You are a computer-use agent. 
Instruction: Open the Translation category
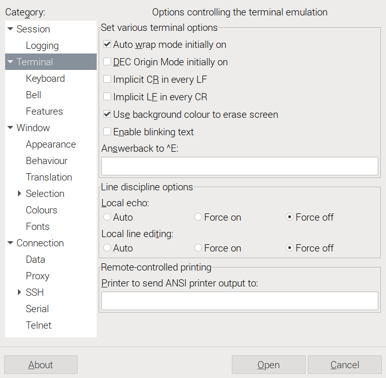point(49,177)
